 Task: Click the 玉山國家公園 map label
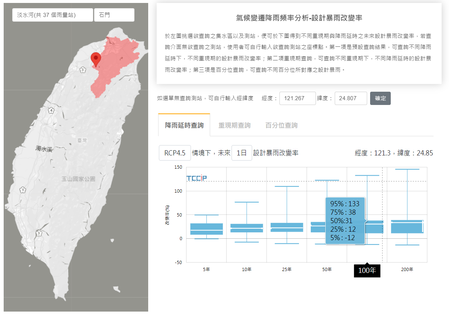click(78, 179)
